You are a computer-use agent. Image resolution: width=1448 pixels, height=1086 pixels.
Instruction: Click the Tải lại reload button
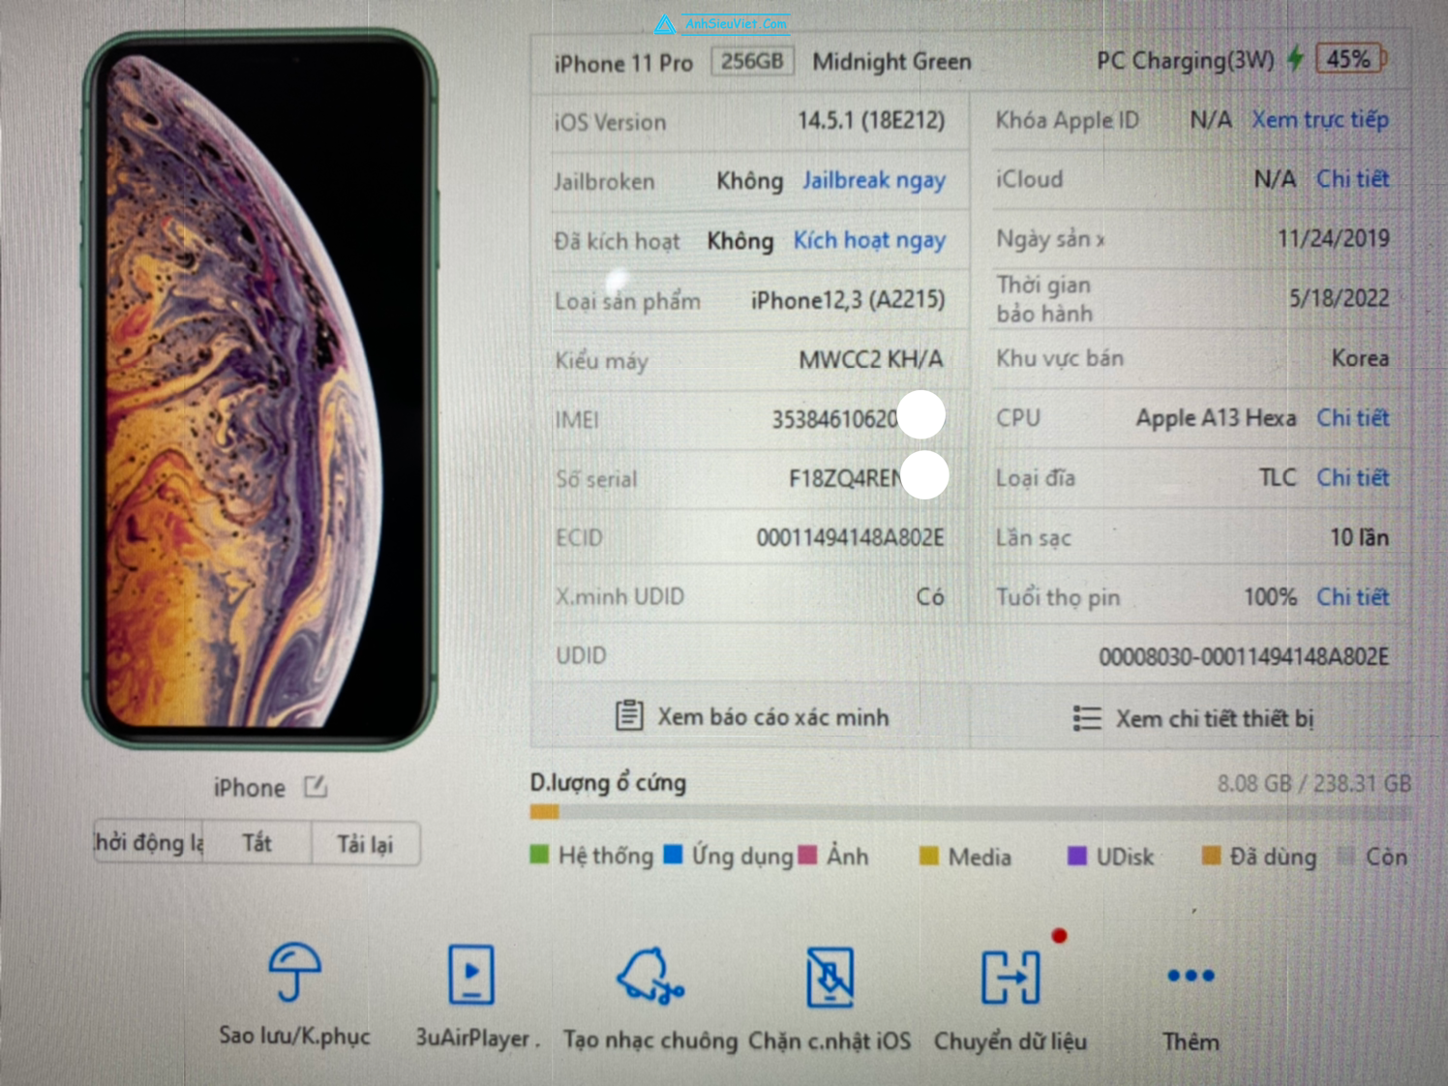[365, 844]
